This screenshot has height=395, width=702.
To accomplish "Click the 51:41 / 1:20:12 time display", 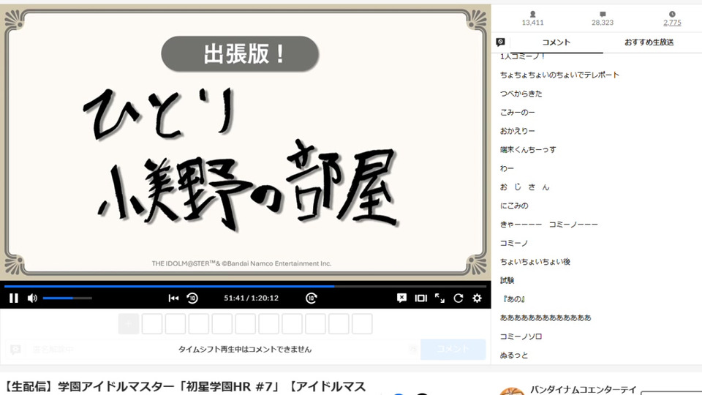I will pos(251,298).
